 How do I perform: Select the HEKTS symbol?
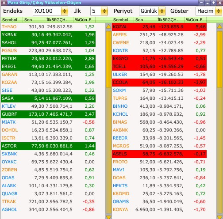[120, 186]
